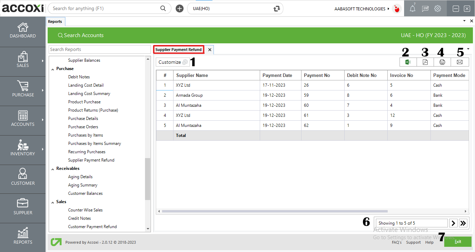The height and width of the screenshot is (252, 475).
Task: Click the green plus button near search
Action: [x=179, y=8]
